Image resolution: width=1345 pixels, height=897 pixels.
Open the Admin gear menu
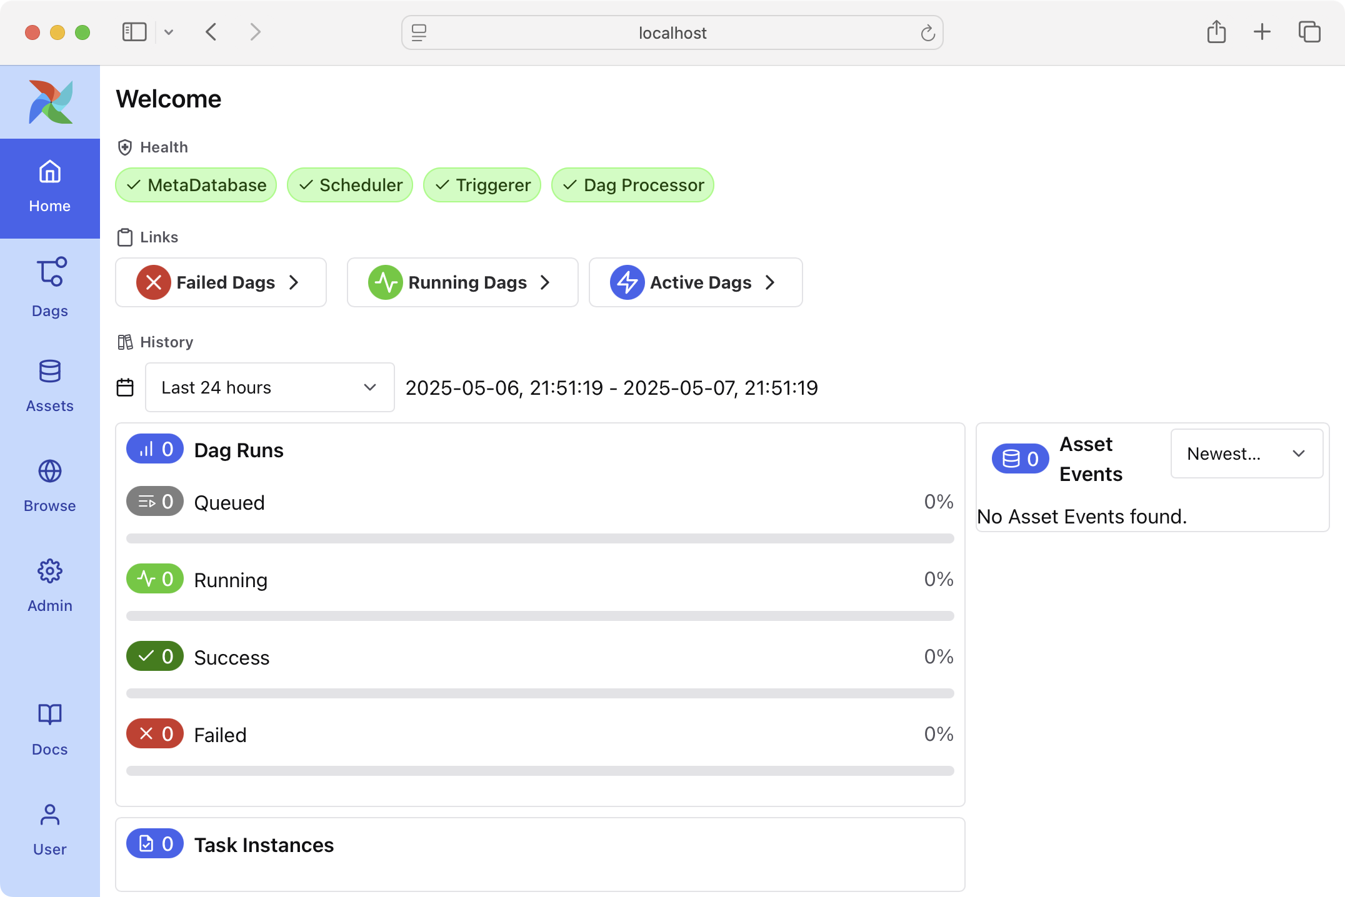[50, 585]
